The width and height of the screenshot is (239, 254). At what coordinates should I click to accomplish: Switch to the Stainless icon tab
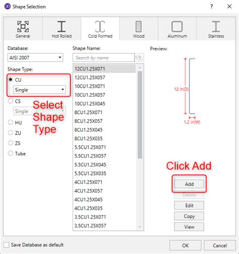(216, 26)
